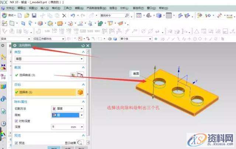Viewport: 236px width, 149px height.
Task: Open the Roles color palette sidebar icon
Action: [3, 134]
